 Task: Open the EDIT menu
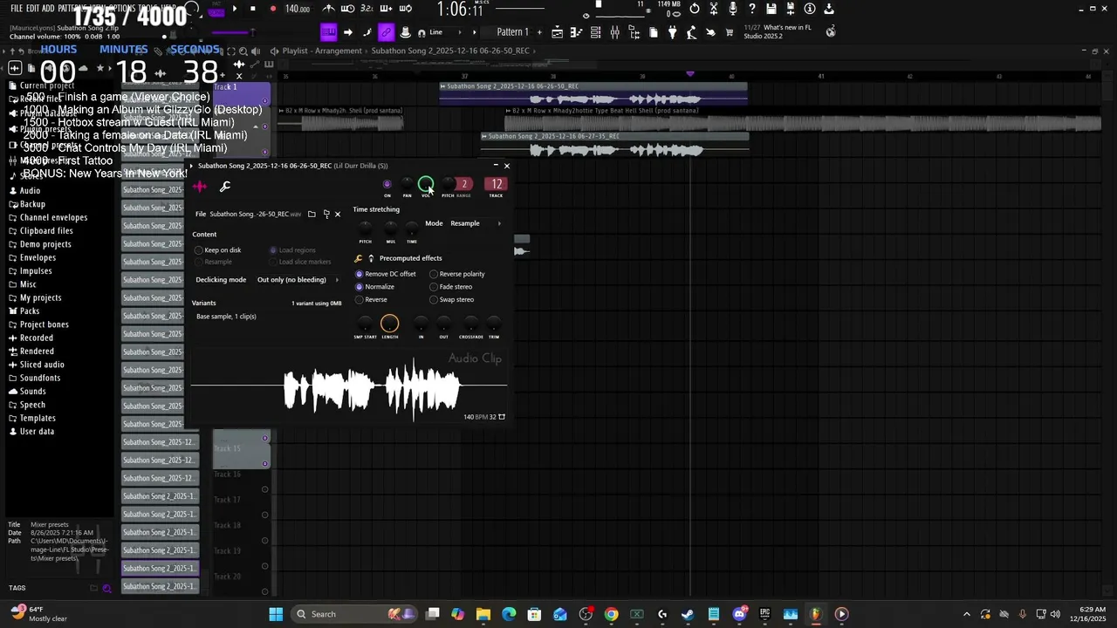[x=33, y=9]
